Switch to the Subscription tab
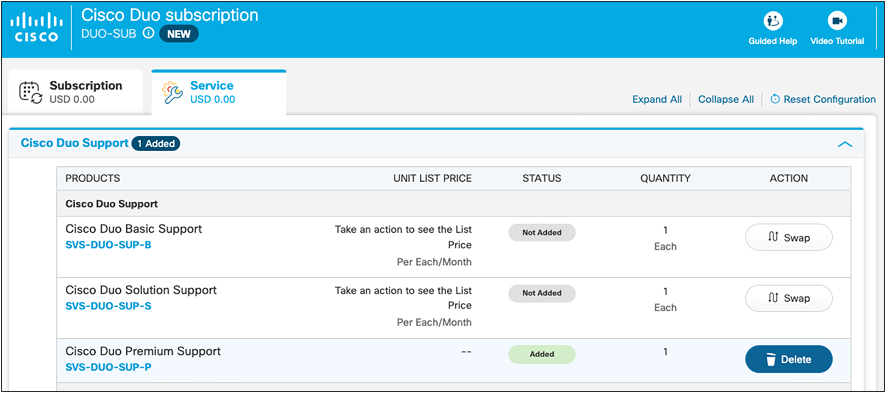Viewport: 886px width, 393px height. 76,92
